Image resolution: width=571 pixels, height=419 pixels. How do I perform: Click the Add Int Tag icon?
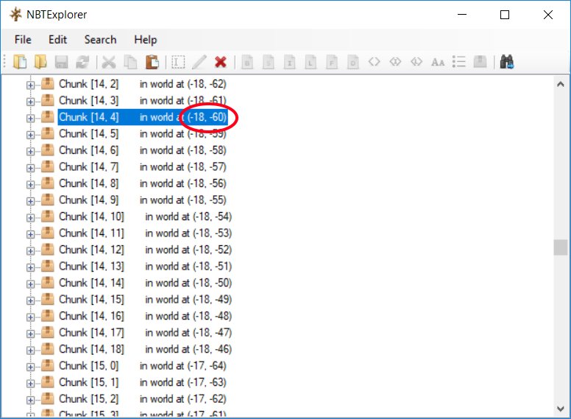click(x=289, y=62)
